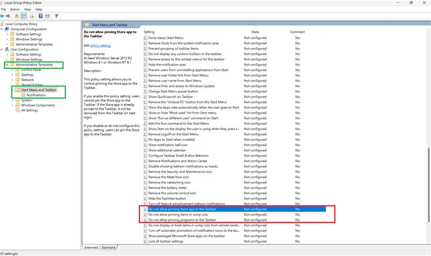The height and width of the screenshot is (256, 431).
Task: Open the Action menu
Action: click(x=15, y=9)
